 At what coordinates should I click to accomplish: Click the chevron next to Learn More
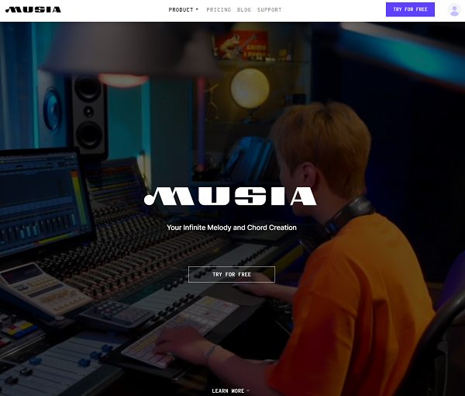point(248,391)
